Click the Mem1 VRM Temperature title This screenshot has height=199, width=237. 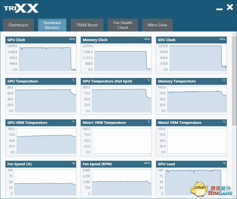pyautogui.click(x=104, y=122)
